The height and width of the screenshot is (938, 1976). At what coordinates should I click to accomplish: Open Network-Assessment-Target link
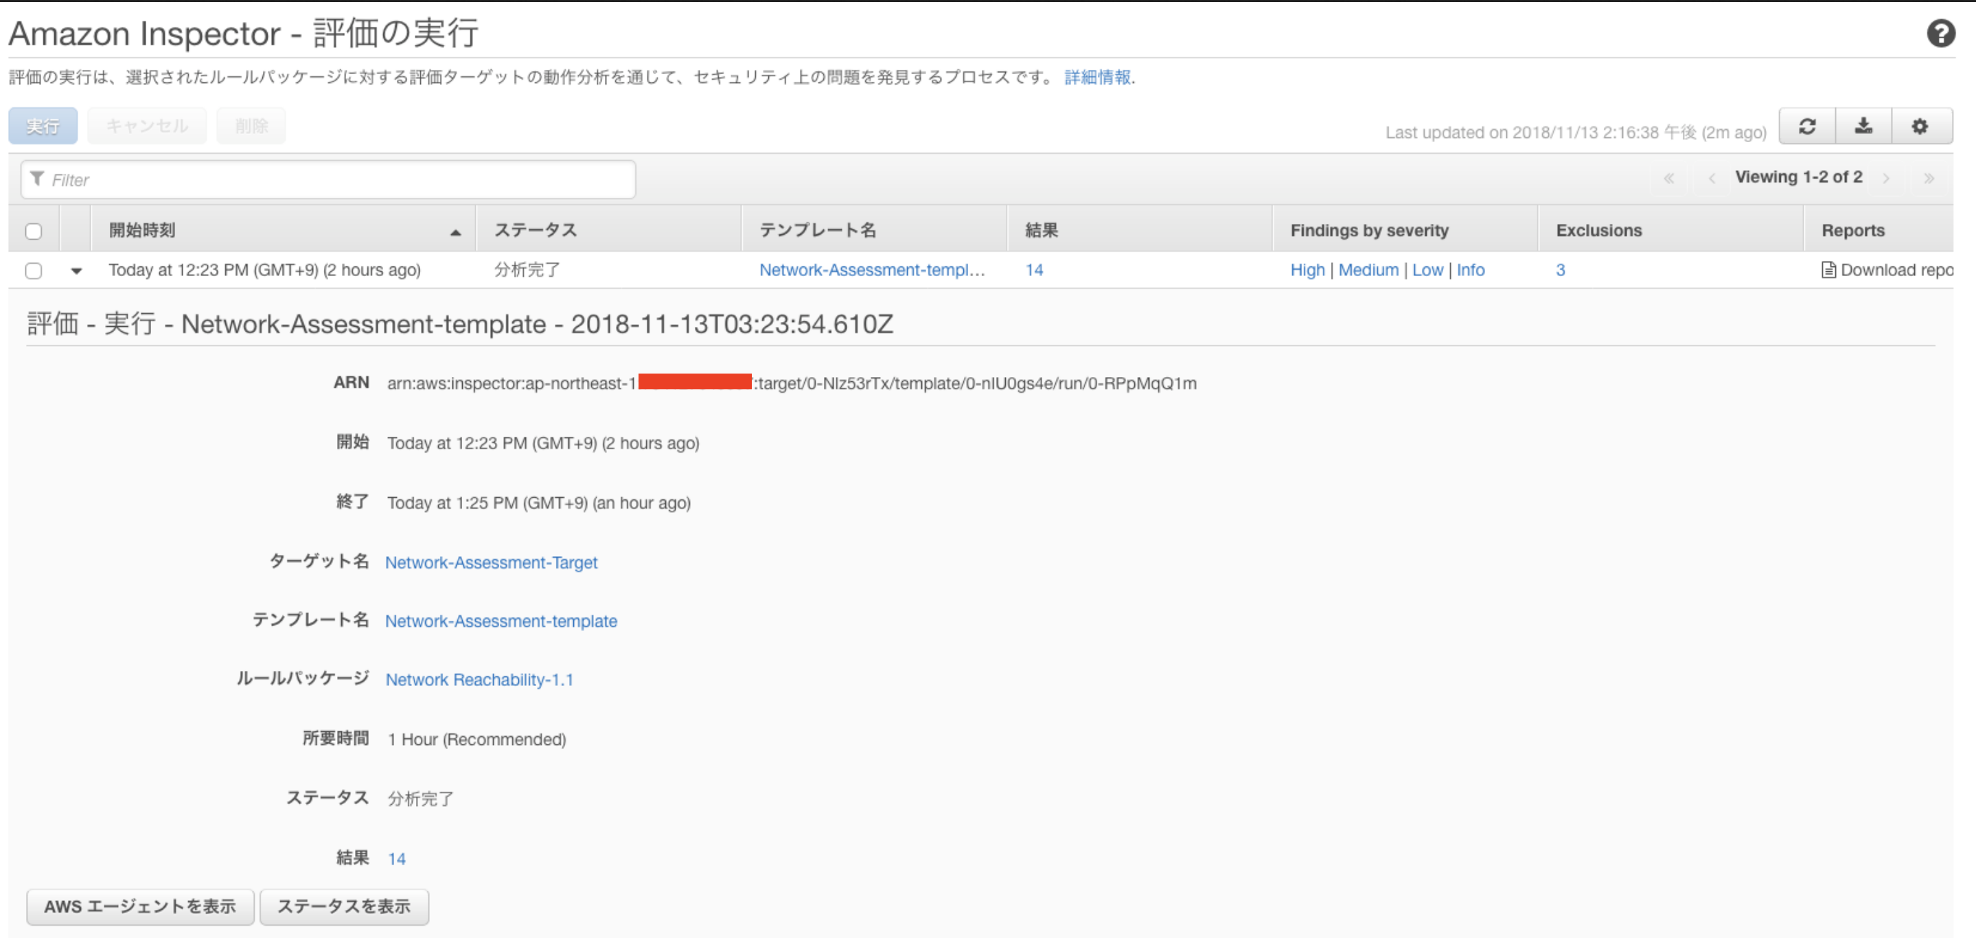491,562
